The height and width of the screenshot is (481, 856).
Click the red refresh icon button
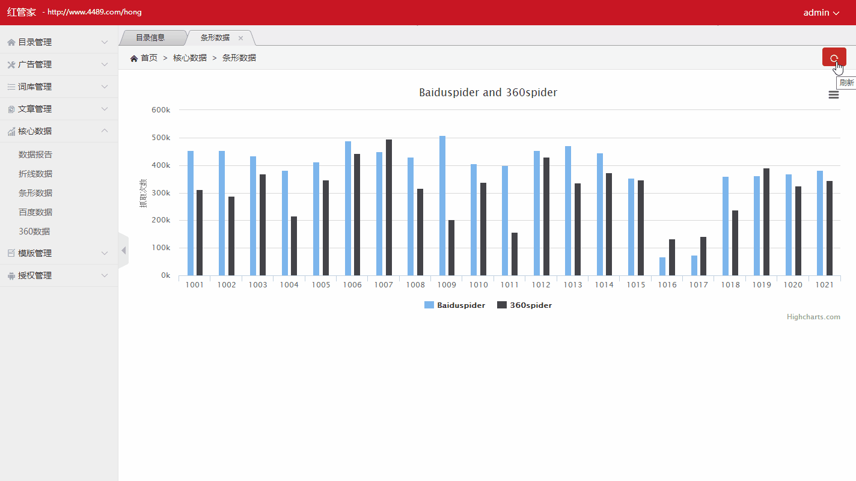(834, 57)
